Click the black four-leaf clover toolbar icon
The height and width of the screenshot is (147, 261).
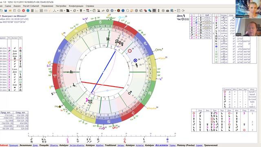coord(68,11)
